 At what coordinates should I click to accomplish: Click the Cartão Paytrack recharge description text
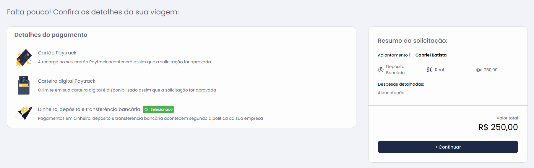(x=124, y=62)
